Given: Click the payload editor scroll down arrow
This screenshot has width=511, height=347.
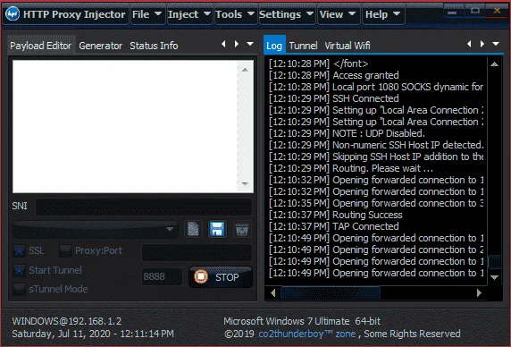Looking at the screenshot, I should coord(245,184).
